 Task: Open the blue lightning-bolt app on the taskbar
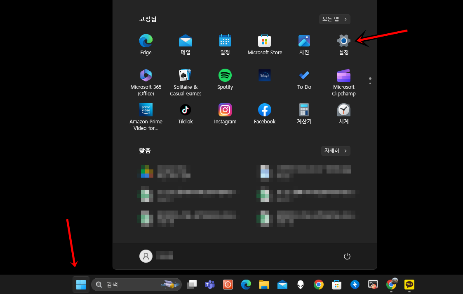355,285
